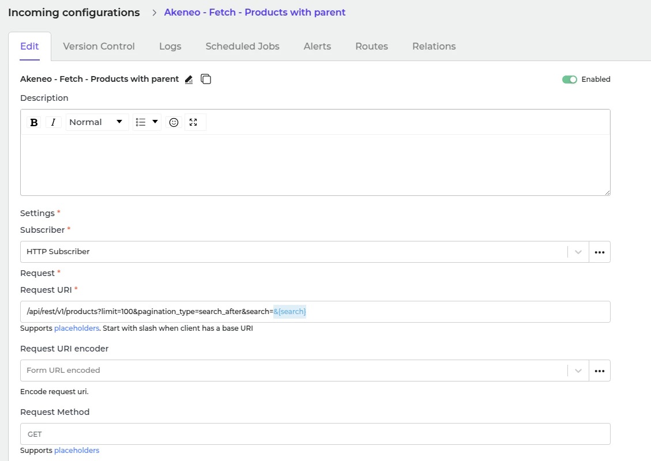This screenshot has height=461, width=651.
Task: Open the Request URI encoder dropdown chevron
Action: click(578, 371)
